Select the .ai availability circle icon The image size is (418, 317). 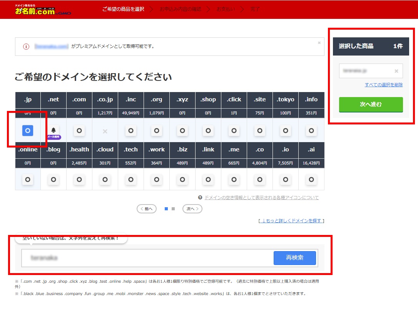(311, 179)
